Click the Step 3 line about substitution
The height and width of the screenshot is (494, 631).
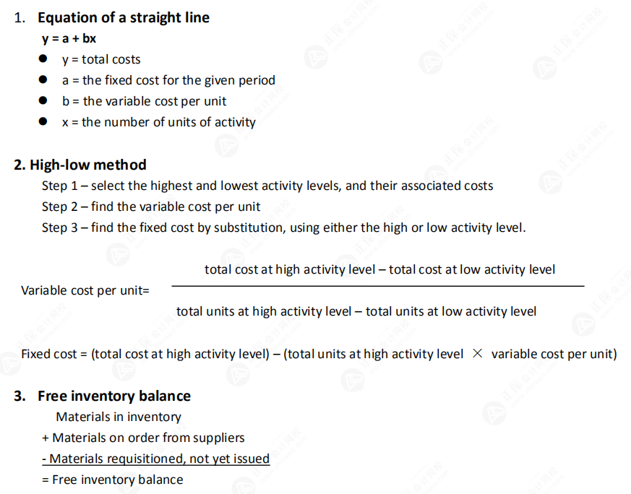pyautogui.click(x=283, y=227)
